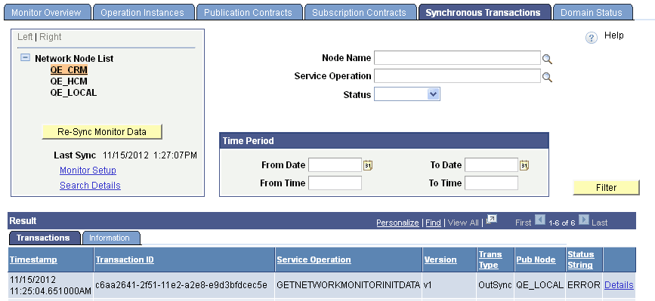655x301 pixels.
Task: Click the First pagination text
Action: [x=523, y=223]
